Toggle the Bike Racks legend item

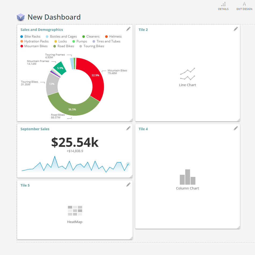tap(30, 37)
